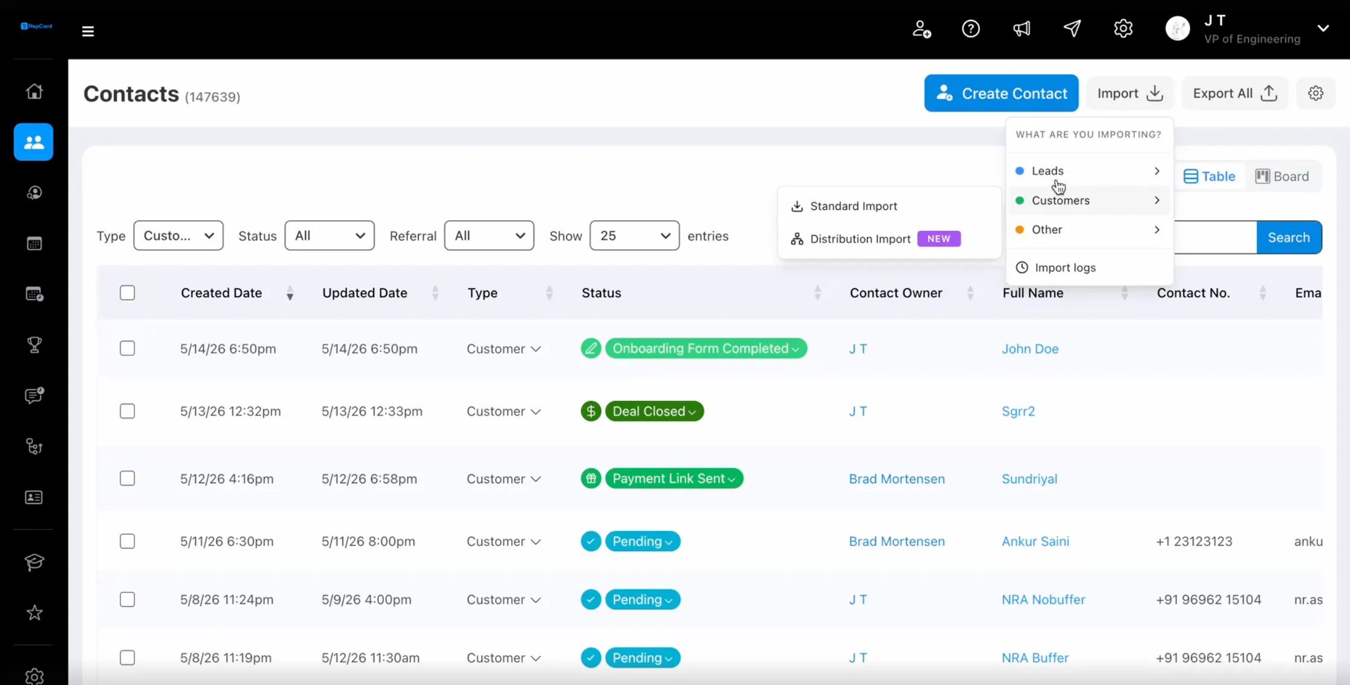Choose Leads in import menu

click(1089, 171)
